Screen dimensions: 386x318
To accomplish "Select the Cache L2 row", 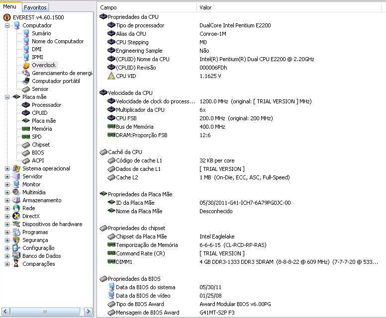I will click(x=241, y=177).
